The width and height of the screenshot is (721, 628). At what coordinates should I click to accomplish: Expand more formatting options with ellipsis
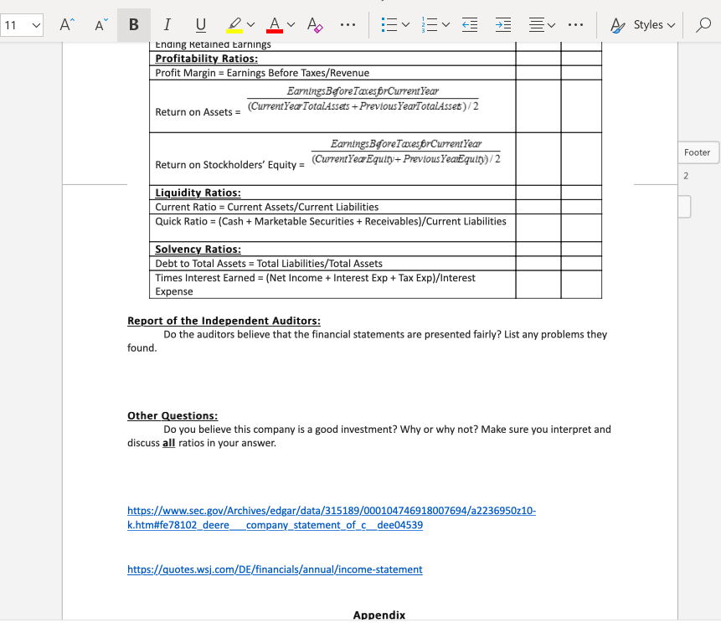coord(348,24)
